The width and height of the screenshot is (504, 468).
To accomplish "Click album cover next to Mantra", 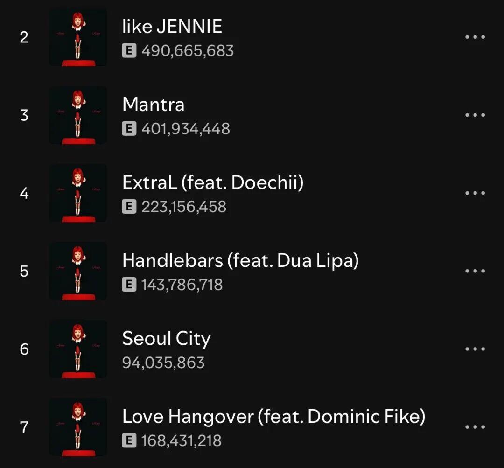I will coord(78,115).
